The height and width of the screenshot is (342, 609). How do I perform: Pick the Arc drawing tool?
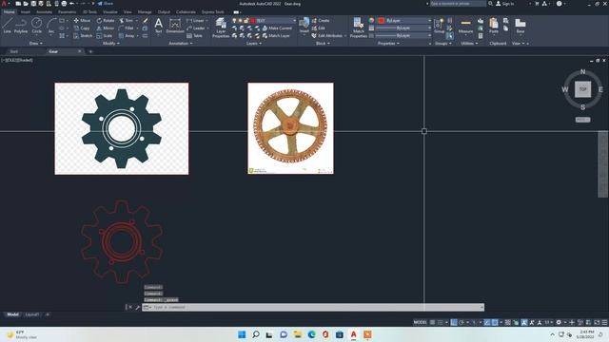pyautogui.click(x=51, y=26)
